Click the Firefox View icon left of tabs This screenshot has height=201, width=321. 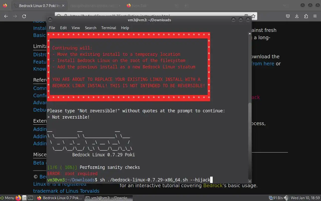[x=5, y=5]
